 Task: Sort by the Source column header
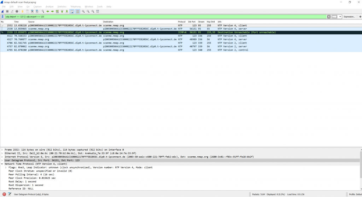pyautogui.click(x=65, y=22)
